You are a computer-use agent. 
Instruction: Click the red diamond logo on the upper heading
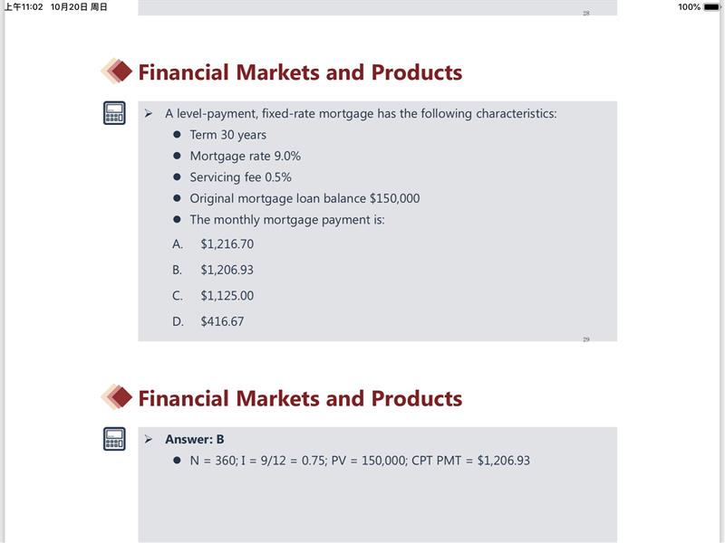click(x=116, y=71)
